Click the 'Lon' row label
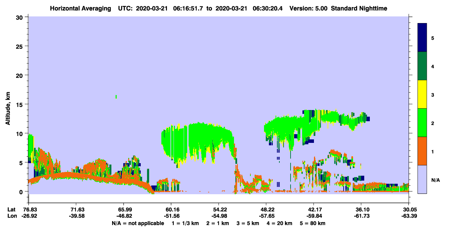Image resolution: width=454 pixels, height=233 pixels. click(12, 216)
